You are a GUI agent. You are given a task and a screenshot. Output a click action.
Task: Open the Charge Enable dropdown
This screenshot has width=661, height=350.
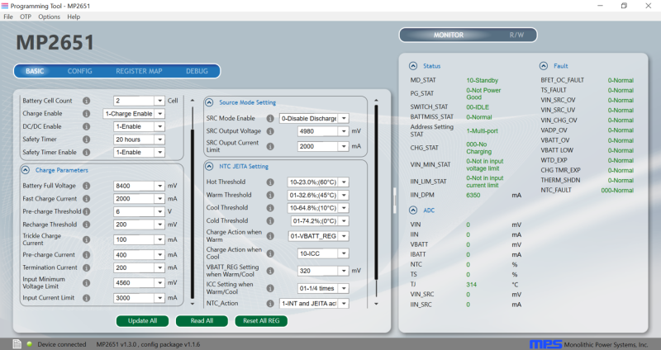pos(159,114)
